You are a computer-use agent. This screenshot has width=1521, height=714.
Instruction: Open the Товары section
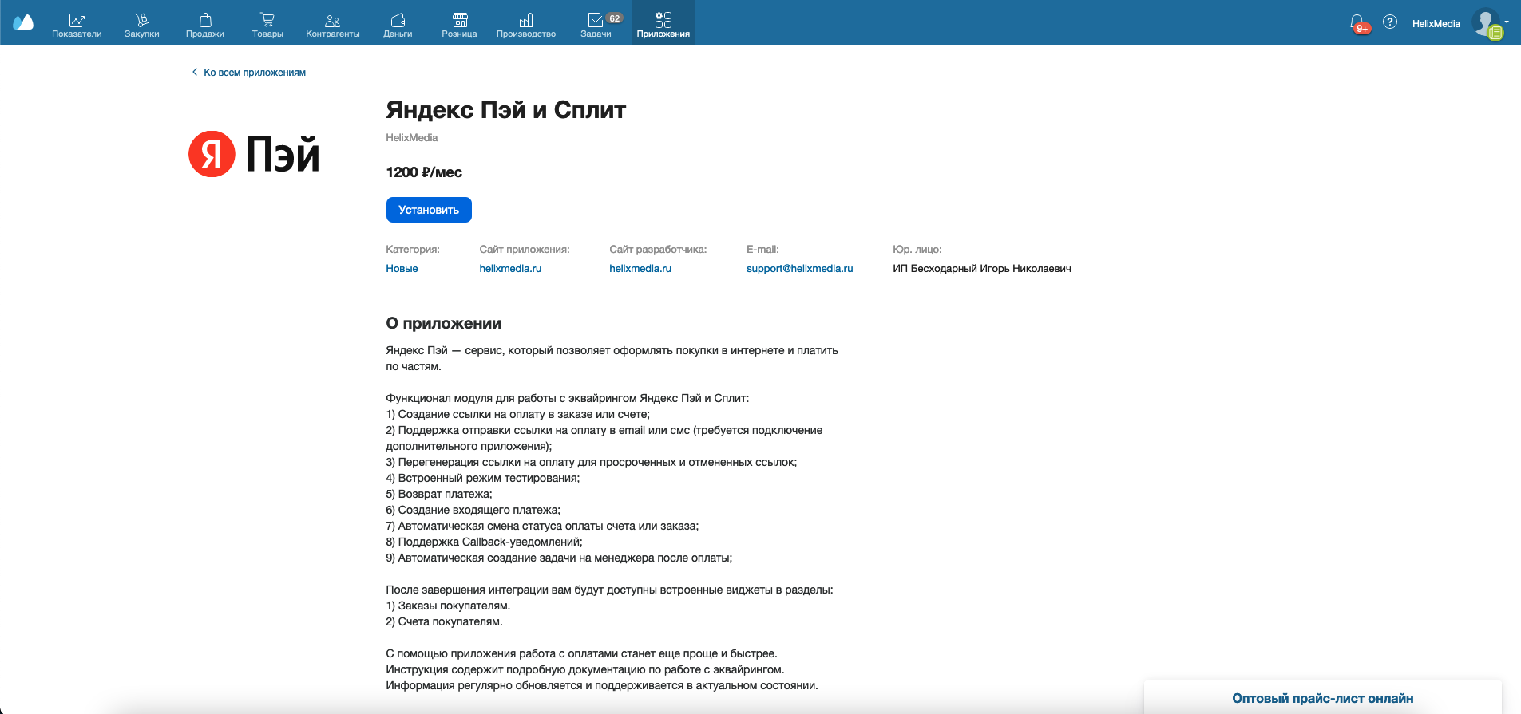tap(267, 24)
